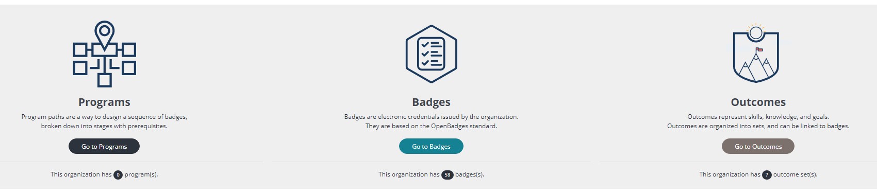
Task: Click the OpenBadges standard description line
Action: tap(431, 126)
